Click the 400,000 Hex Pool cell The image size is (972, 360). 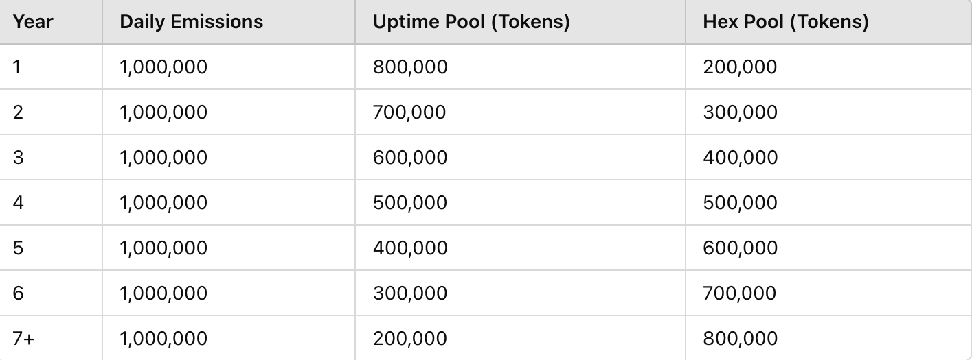coord(740,158)
